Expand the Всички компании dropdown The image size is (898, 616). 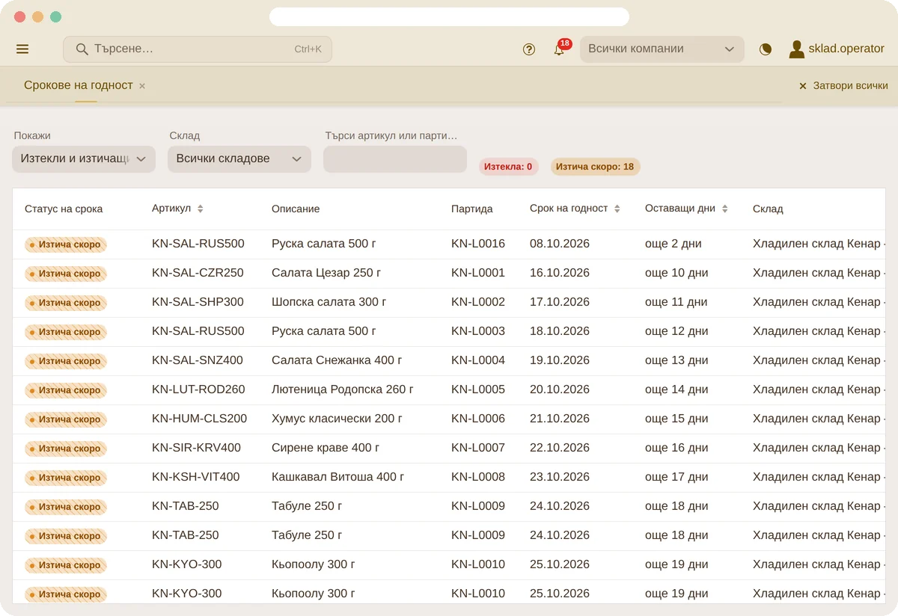(662, 49)
